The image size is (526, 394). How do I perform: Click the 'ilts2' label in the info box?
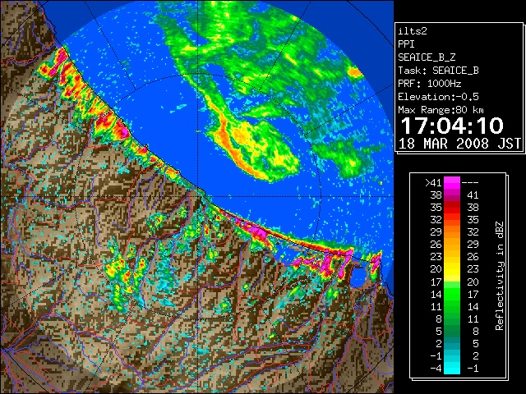[x=413, y=31]
